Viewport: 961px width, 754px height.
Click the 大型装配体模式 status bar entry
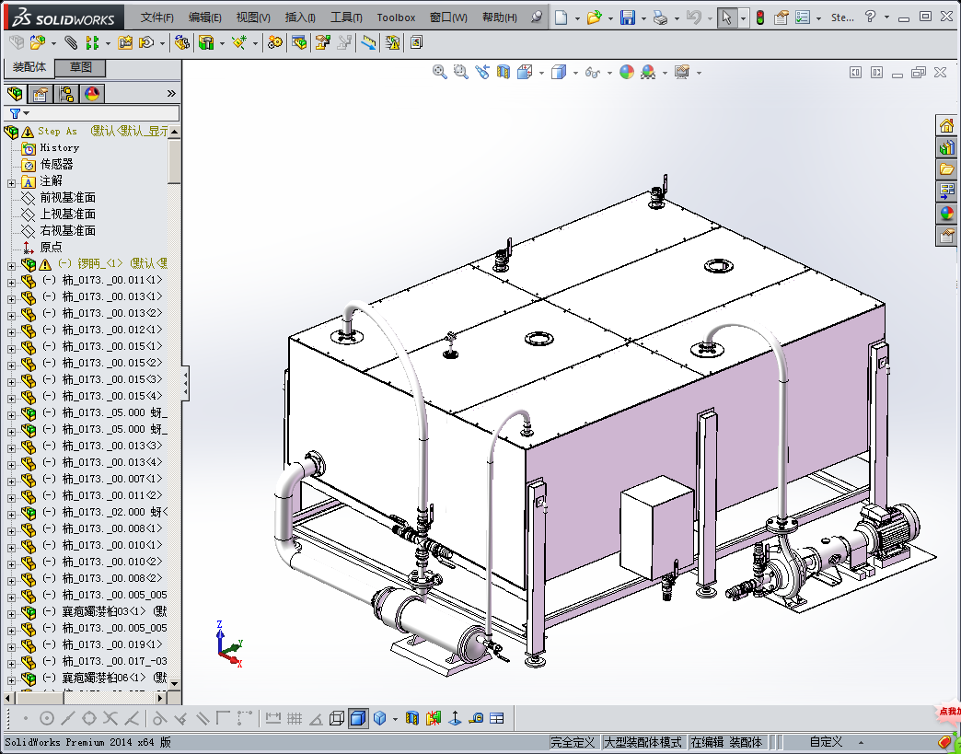643,742
